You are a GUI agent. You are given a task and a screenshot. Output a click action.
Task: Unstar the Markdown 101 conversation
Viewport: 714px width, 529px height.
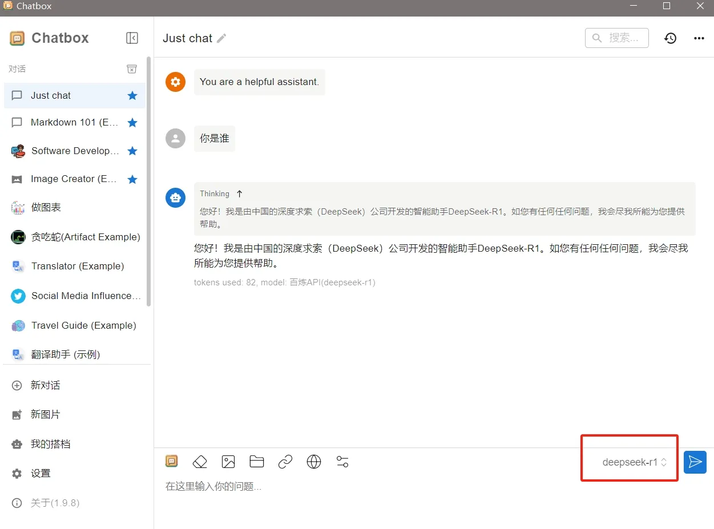[132, 122]
